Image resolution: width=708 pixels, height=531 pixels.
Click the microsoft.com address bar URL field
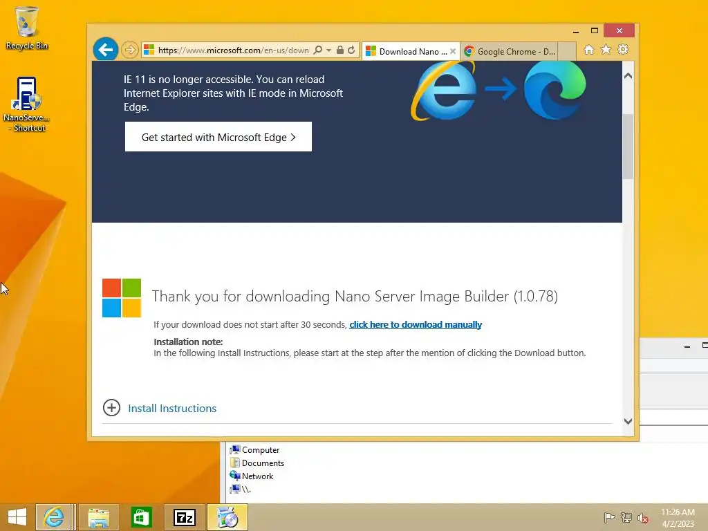pos(233,50)
